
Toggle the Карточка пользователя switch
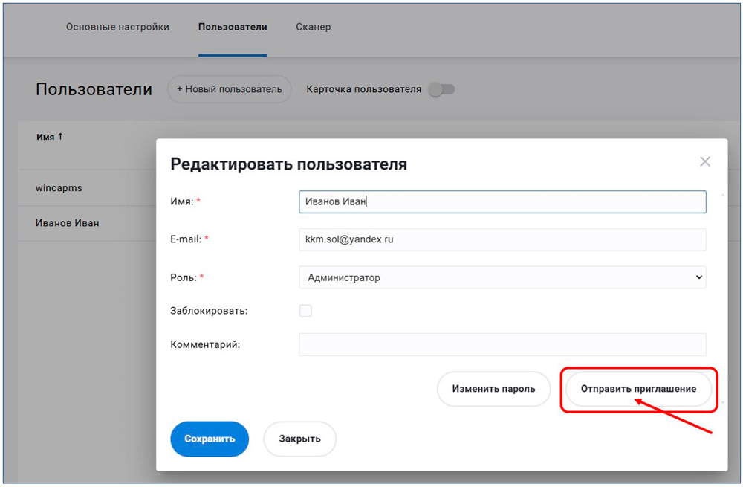(x=441, y=89)
